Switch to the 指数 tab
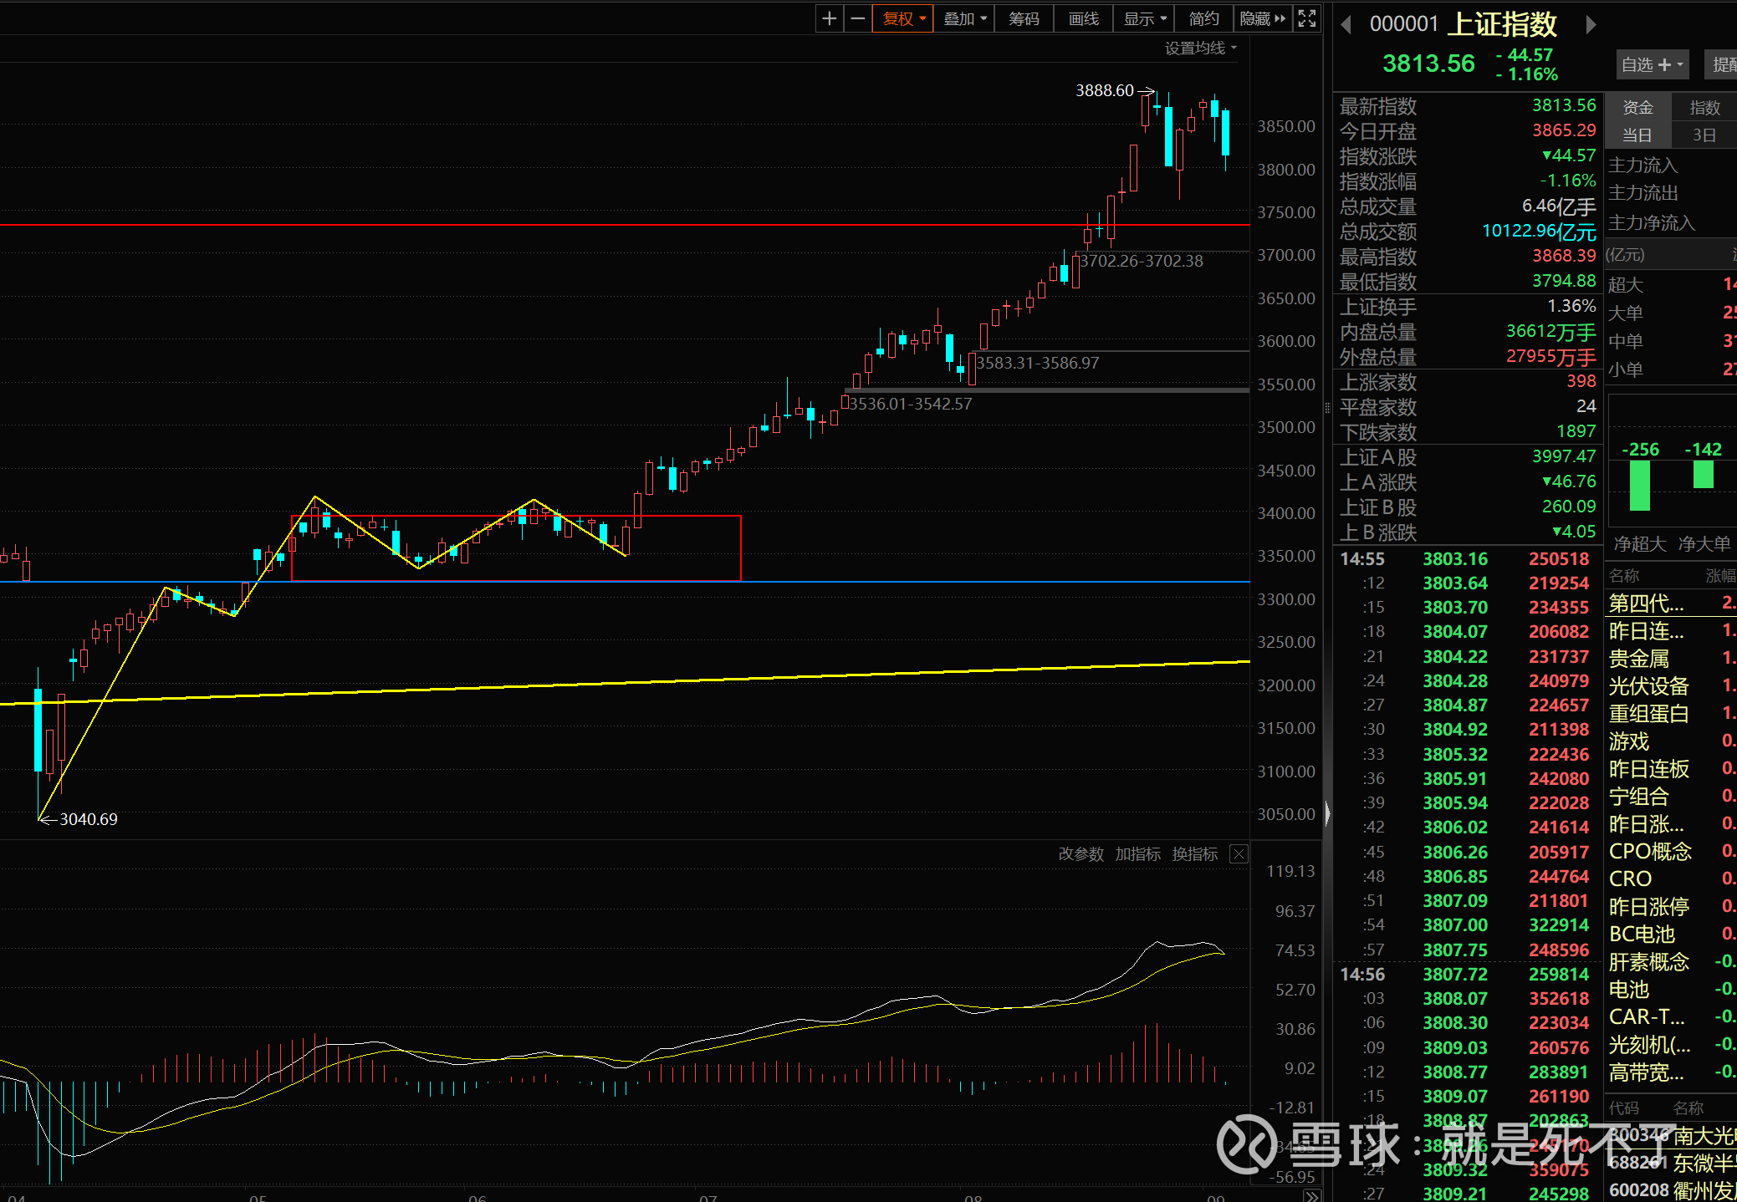This screenshot has height=1202, width=1737. pos(1704,108)
